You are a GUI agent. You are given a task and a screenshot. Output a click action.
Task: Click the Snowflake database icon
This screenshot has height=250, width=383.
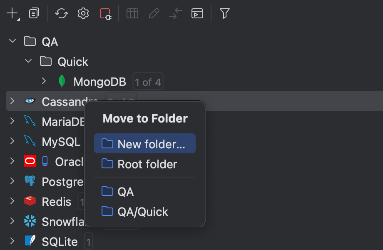[29, 221]
